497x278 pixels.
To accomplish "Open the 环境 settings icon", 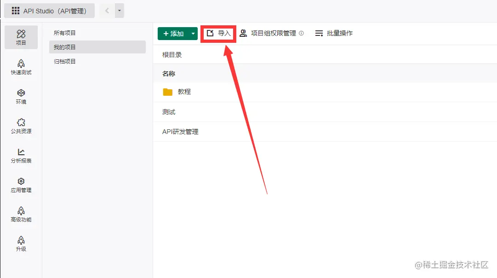I will 21,97.
